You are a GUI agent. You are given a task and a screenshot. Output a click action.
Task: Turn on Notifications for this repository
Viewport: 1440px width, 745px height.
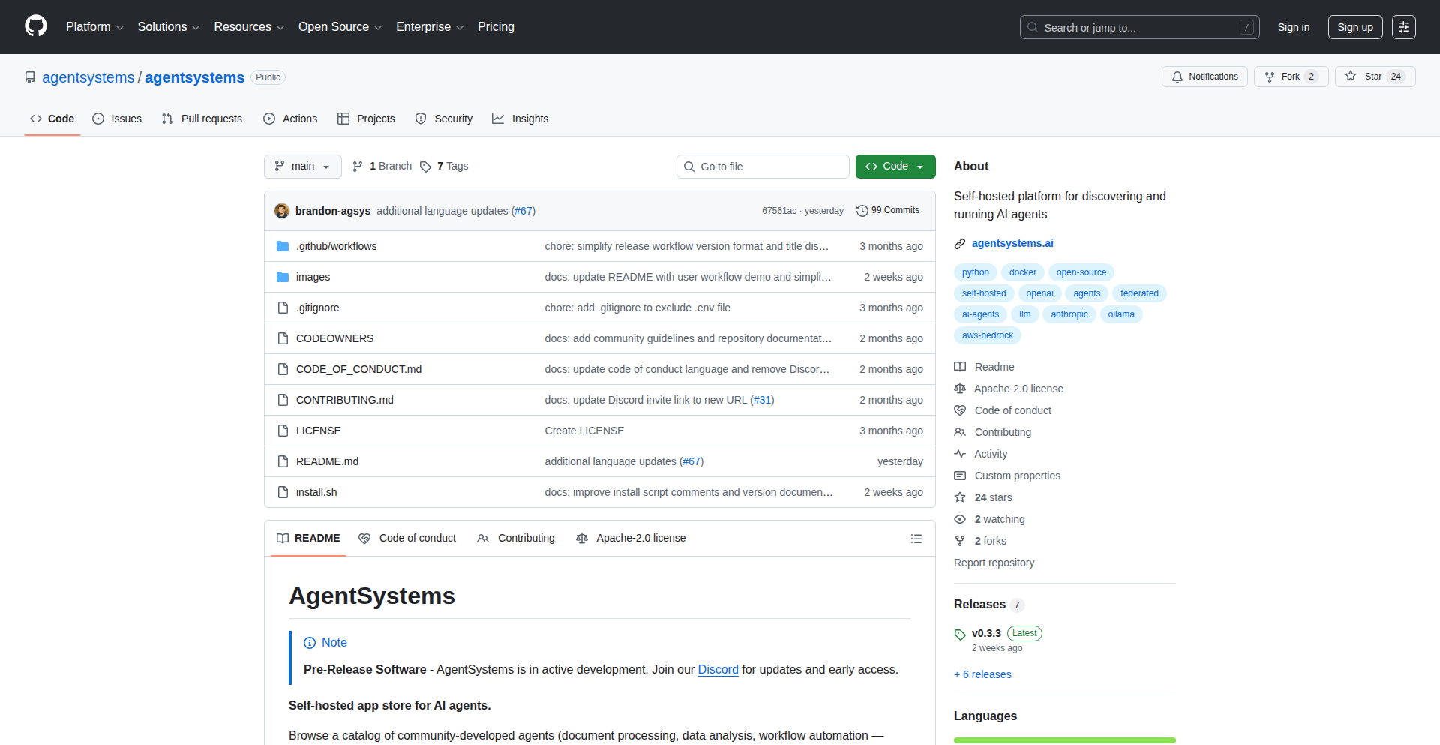pos(1204,77)
